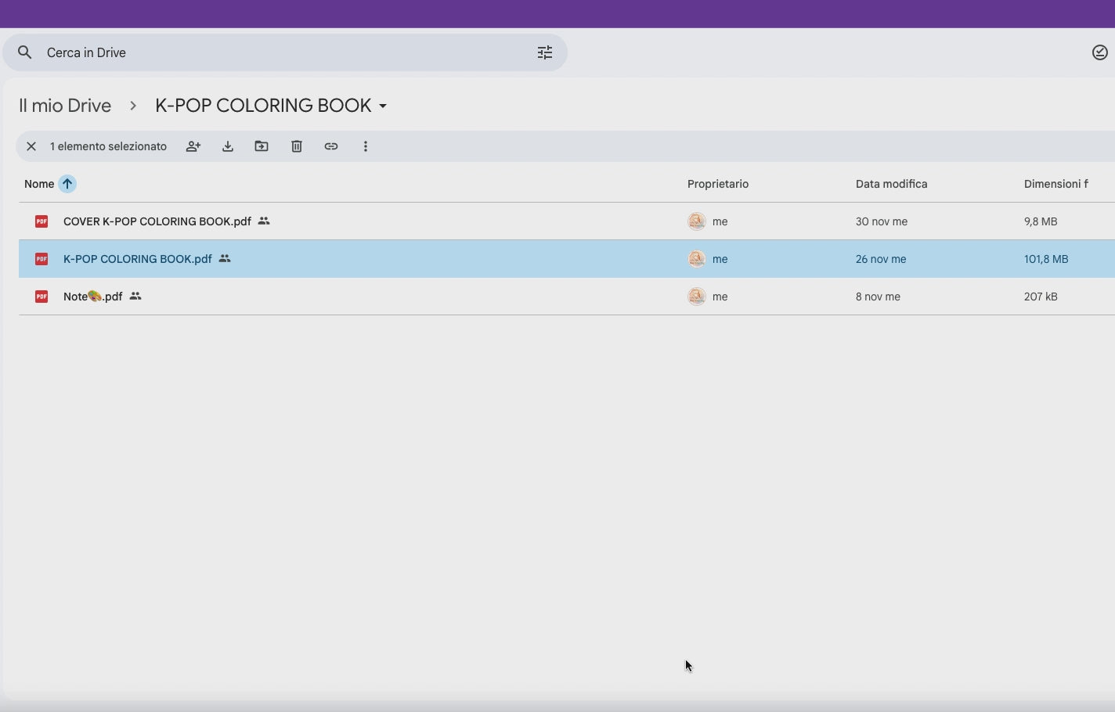
Task: Click the search magnifier icon
Action: coord(25,52)
